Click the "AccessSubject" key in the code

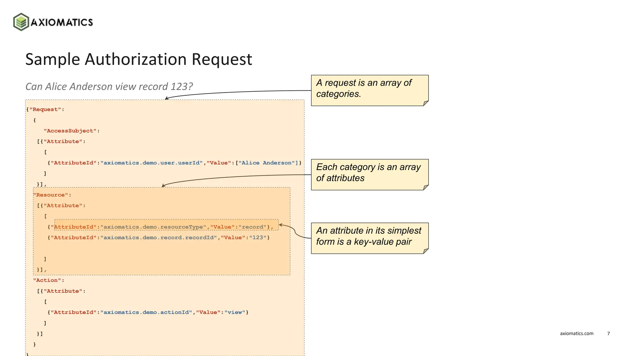pos(70,131)
